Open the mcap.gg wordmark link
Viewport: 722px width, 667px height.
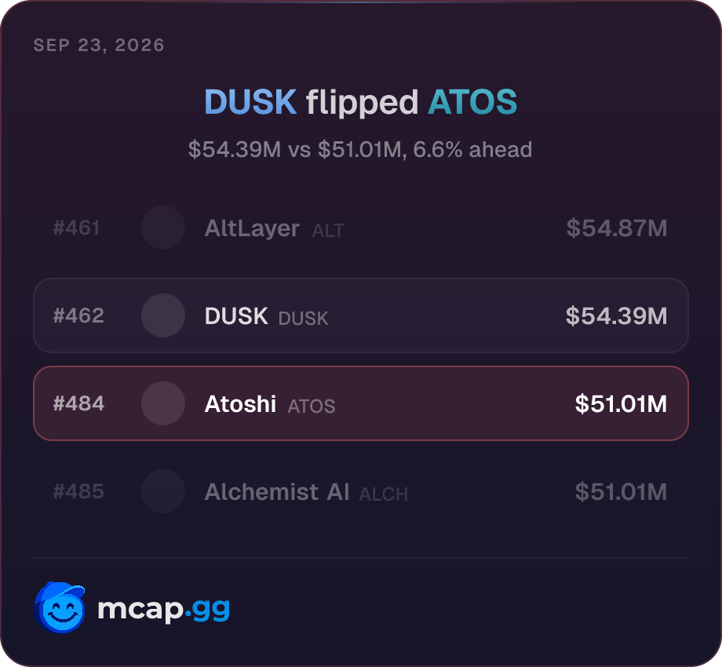click(163, 610)
